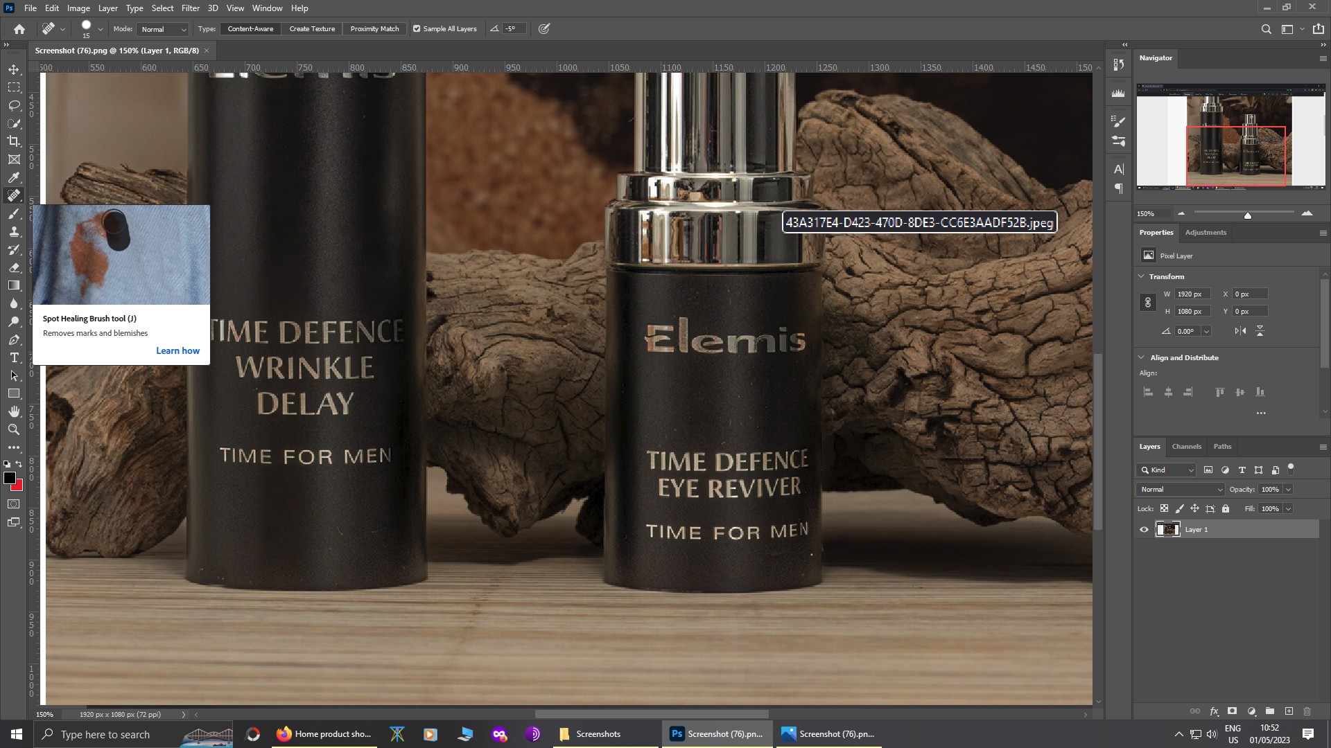The image size is (1331, 748).
Task: Select the Zoom tool in toolbar
Action: tap(14, 429)
